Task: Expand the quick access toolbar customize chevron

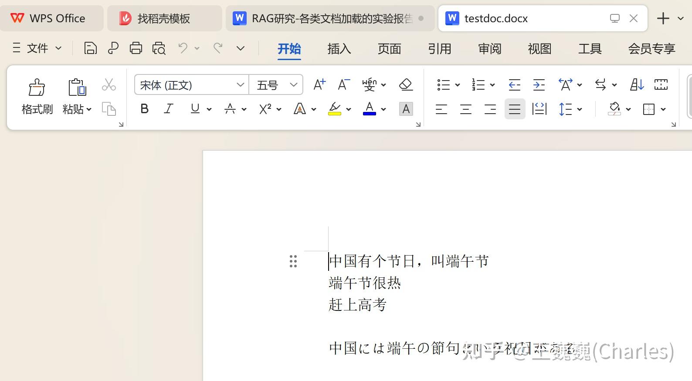Action: pos(241,48)
